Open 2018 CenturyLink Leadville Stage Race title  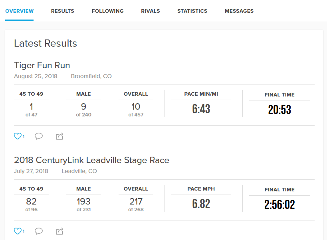click(x=91, y=160)
